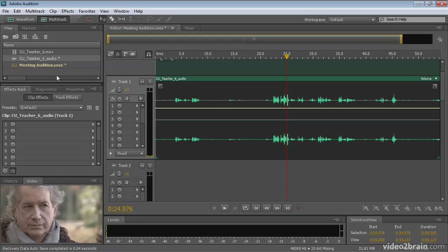Toggle Track 1 fx power button
The image size is (448, 252).
tap(119, 98)
